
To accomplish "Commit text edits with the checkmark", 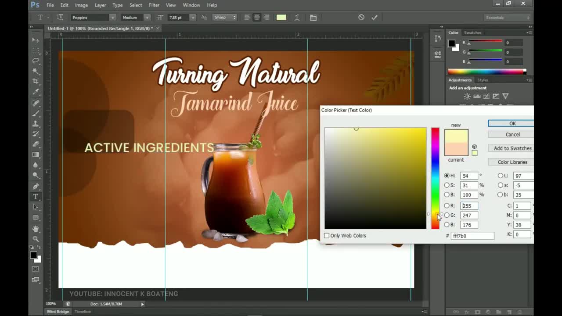I will [375, 18].
